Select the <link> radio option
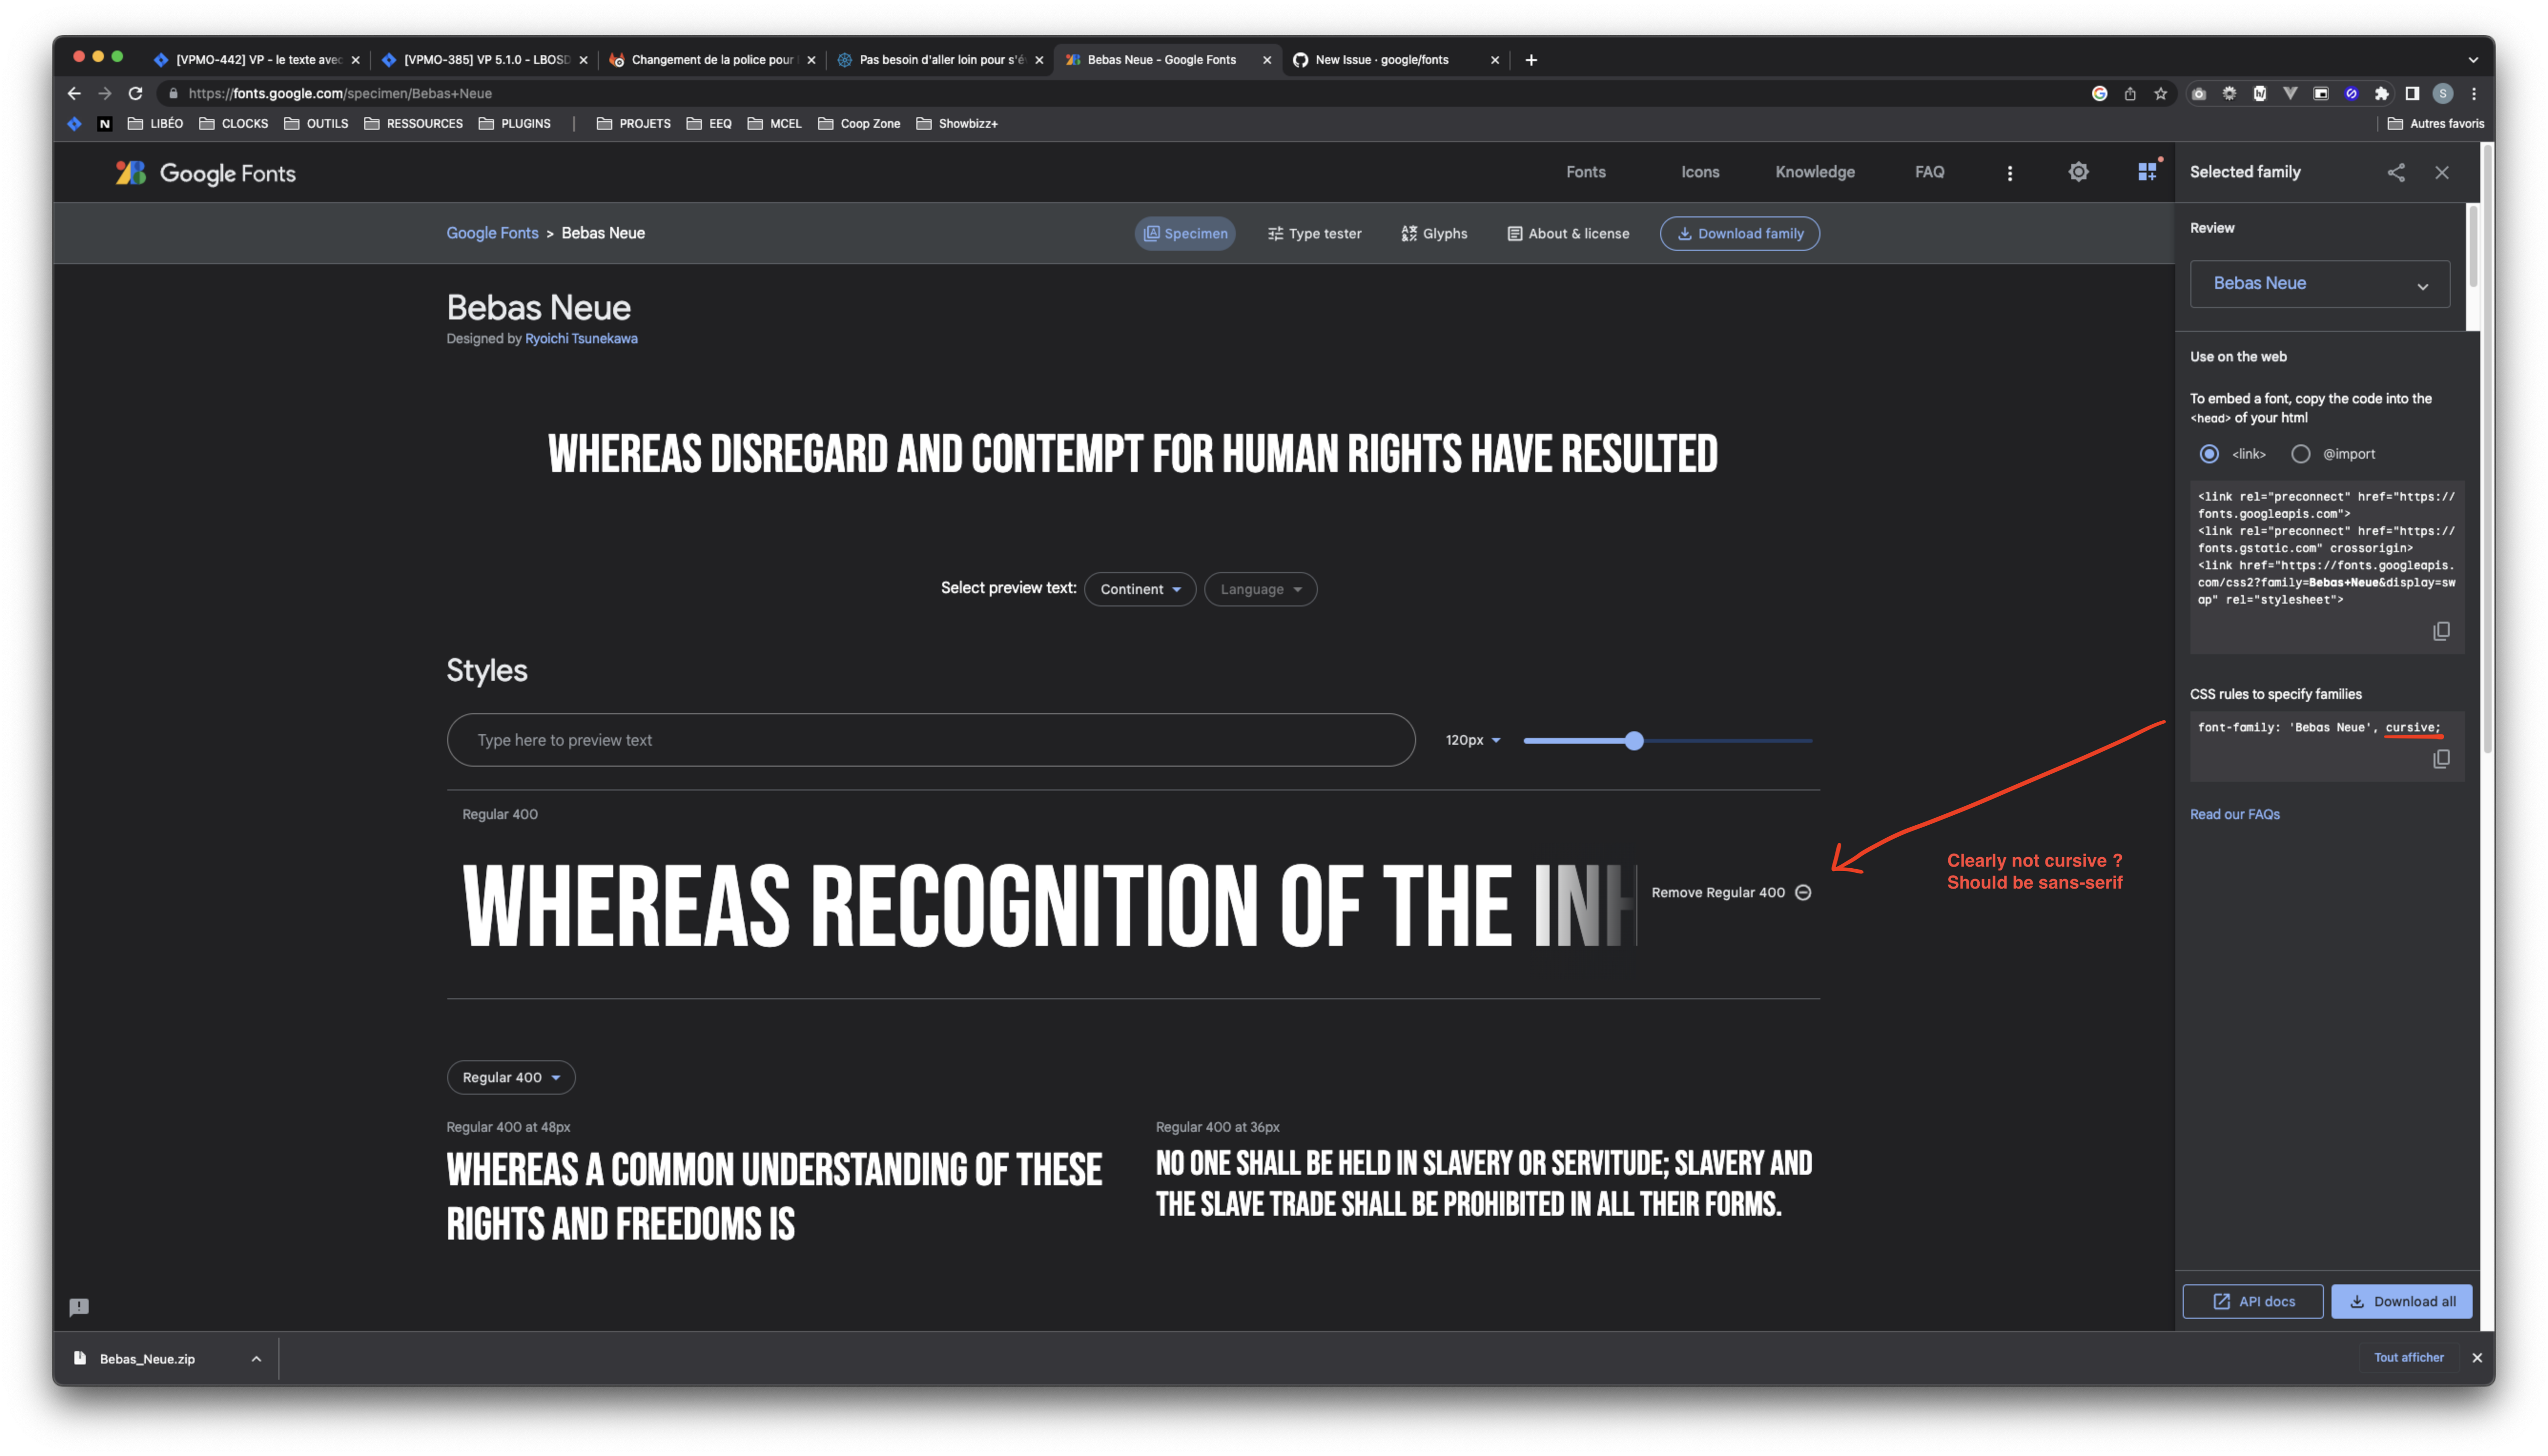Image resolution: width=2548 pixels, height=1456 pixels. (2209, 454)
